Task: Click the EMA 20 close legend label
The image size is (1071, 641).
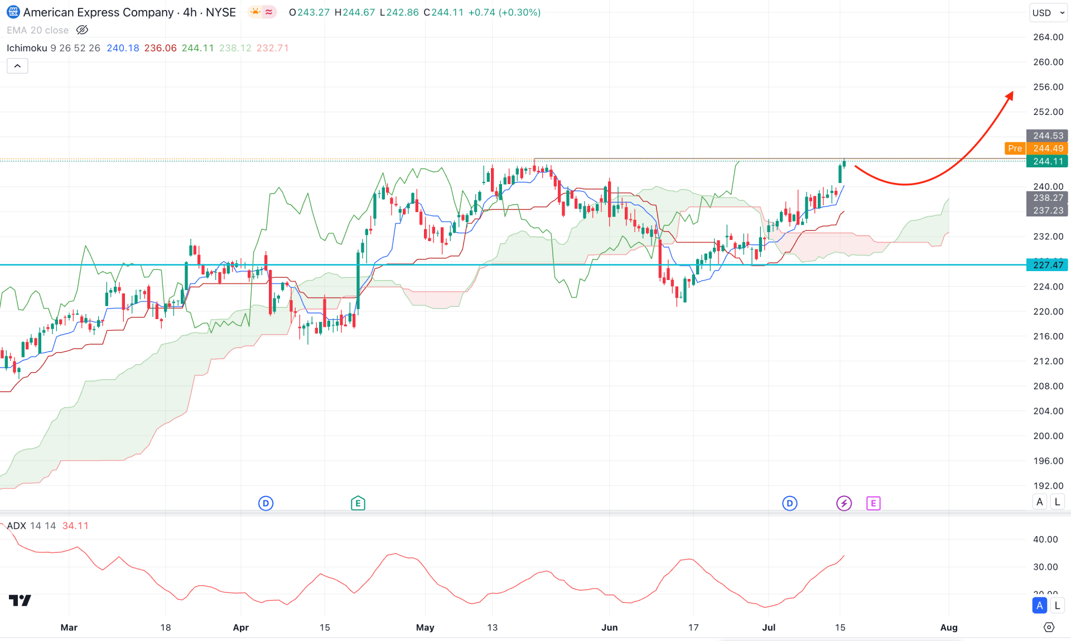Action: (x=37, y=30)
